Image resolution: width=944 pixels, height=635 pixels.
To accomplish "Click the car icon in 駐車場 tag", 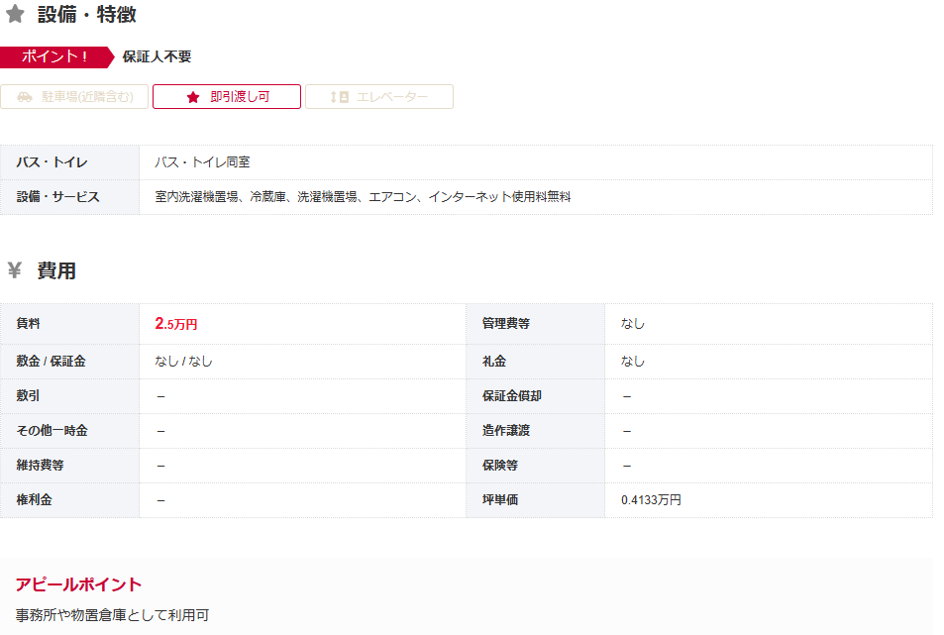I will [26, 97].
